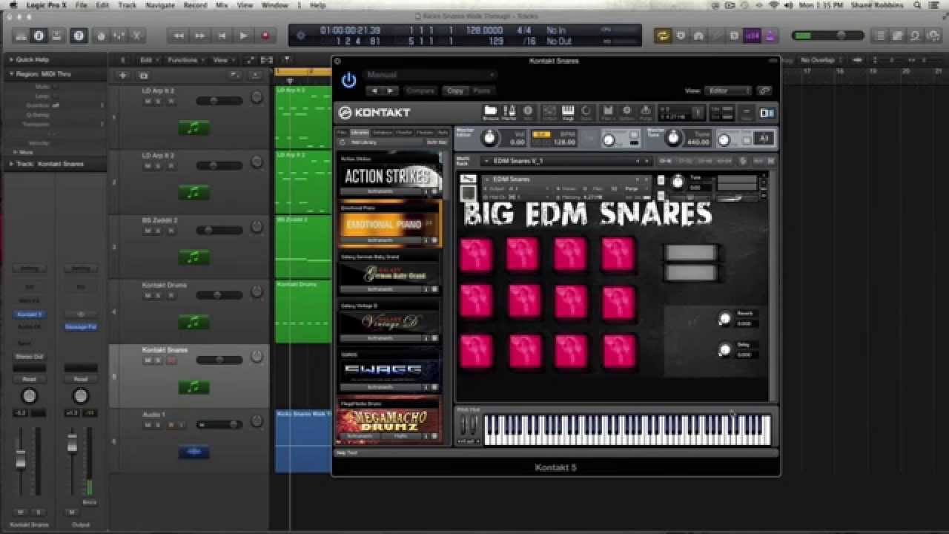The height and width of the screenshot is (534, 949).
Task: Open Kontakt's Files save icon
Action: click(608, 112)
